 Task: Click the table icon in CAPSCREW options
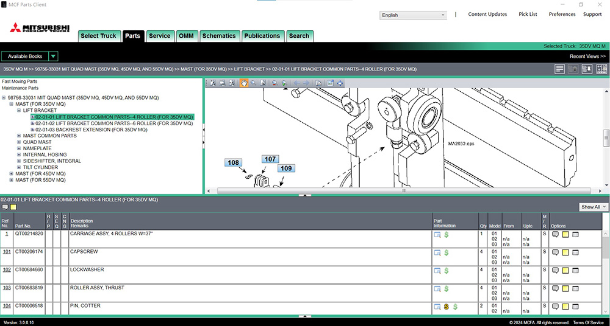tap(575, 252)
